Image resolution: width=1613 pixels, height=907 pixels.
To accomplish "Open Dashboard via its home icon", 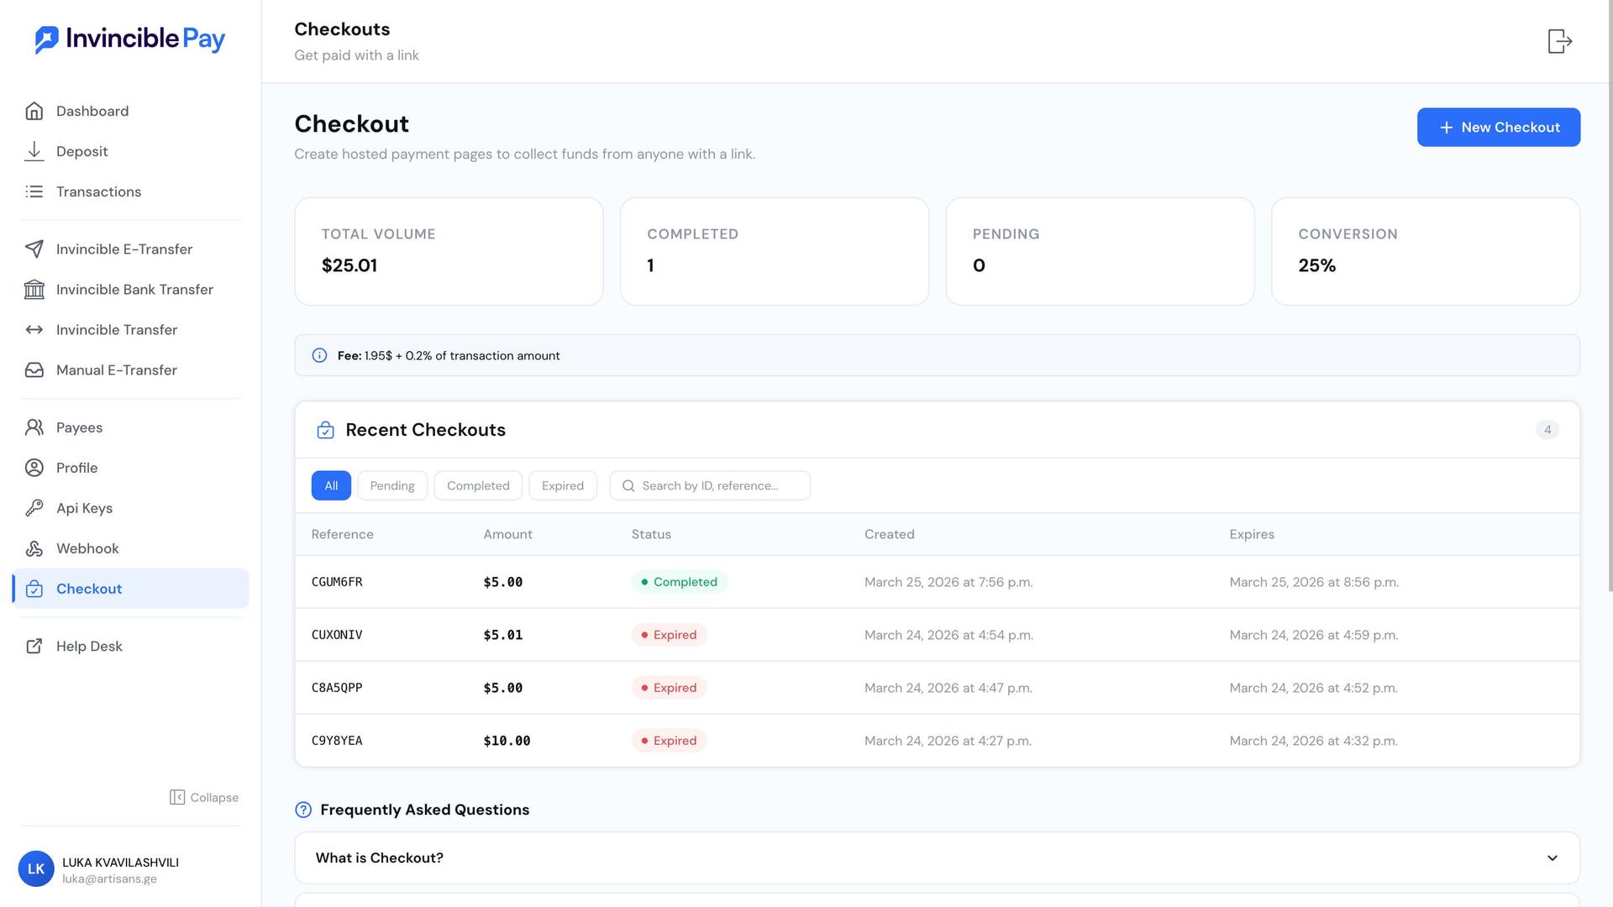I will point(34,111).
